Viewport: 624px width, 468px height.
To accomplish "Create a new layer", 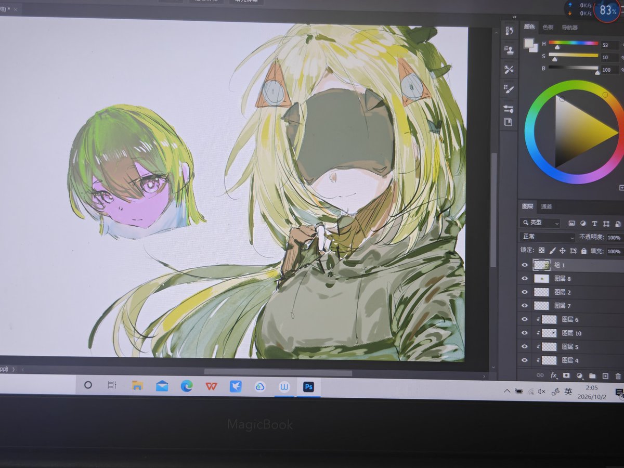I will click(x=605, y=375).
